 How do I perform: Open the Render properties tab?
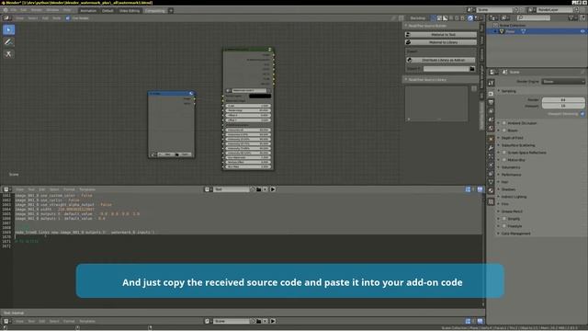tap(491, 94)
